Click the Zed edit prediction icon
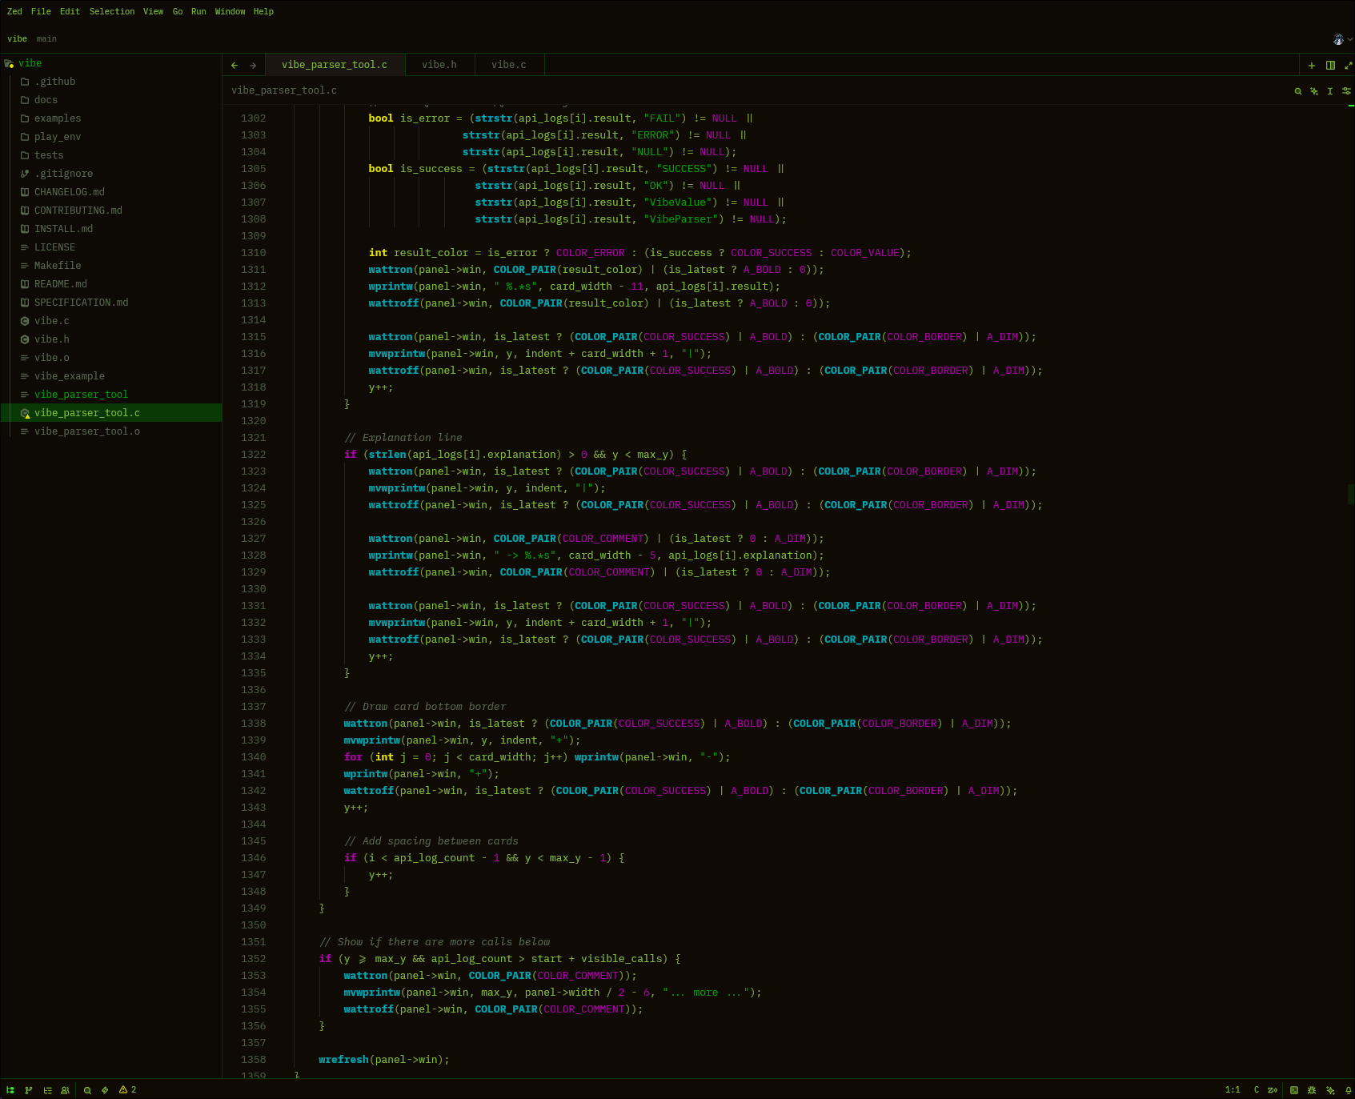 point(1273,1089)
